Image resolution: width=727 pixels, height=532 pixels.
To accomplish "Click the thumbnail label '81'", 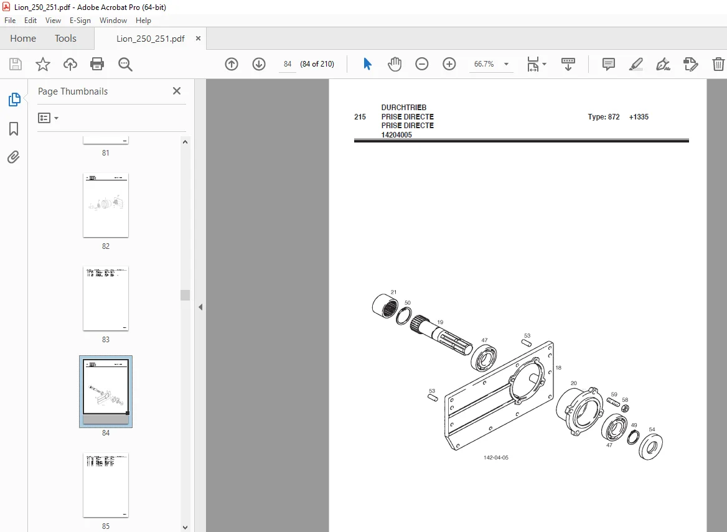I will 106,153.
